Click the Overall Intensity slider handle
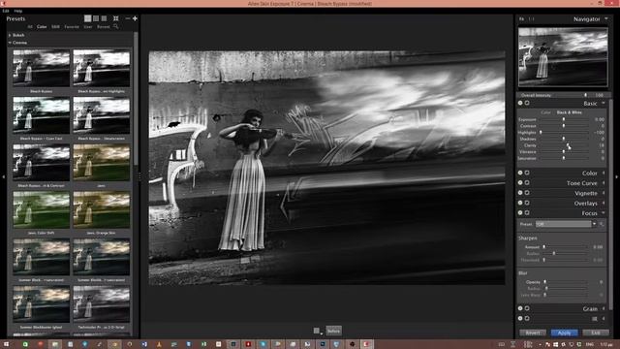The width and height of the screenshot is (620, 349). tap(585, 95)
